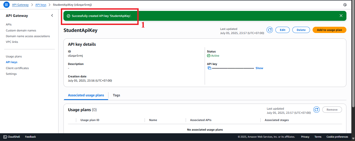355x141 pixels.
Task: Open CloudShell from the footer
Action: pos(12,137)
